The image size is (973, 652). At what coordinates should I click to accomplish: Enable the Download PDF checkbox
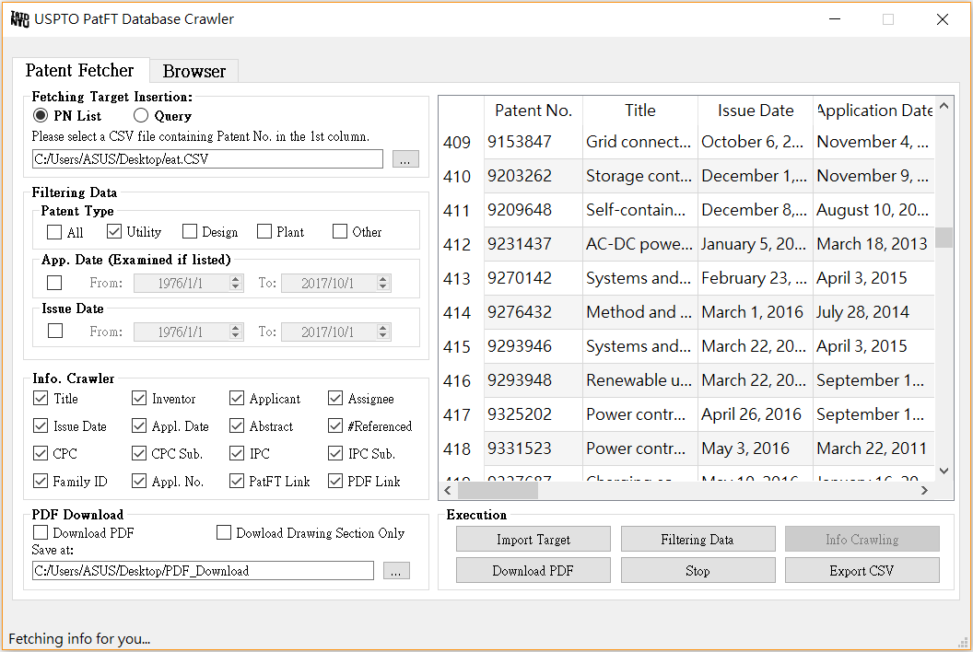tap(41, 532)
